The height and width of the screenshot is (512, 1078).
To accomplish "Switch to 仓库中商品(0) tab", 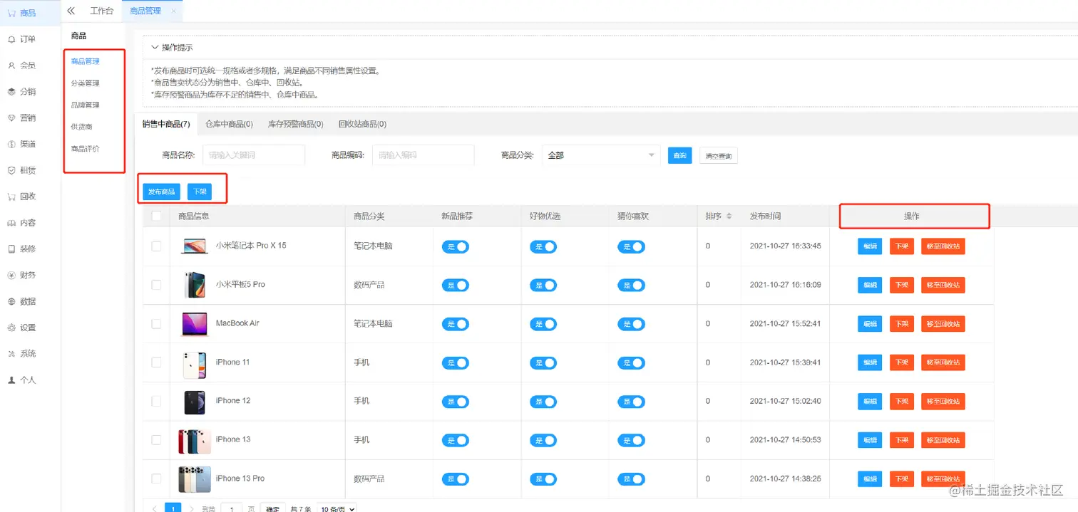I will [229, 124].
